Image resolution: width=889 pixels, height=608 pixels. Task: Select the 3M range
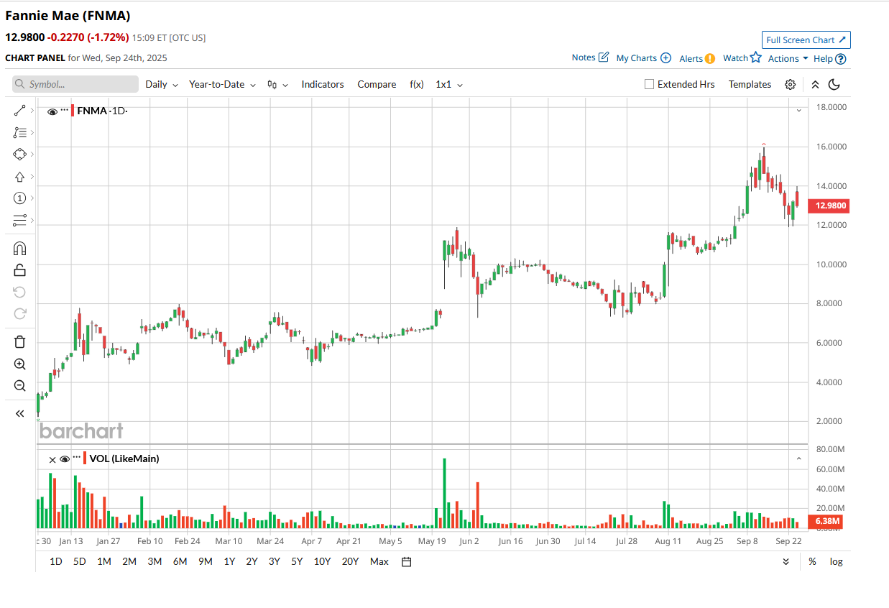tap(155, 561)
